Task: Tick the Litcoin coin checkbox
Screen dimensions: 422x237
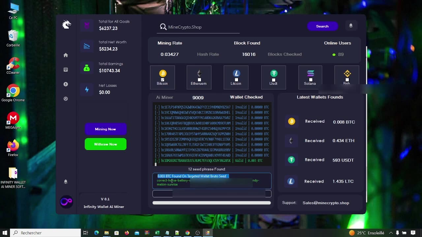Action: click(236, 80)
